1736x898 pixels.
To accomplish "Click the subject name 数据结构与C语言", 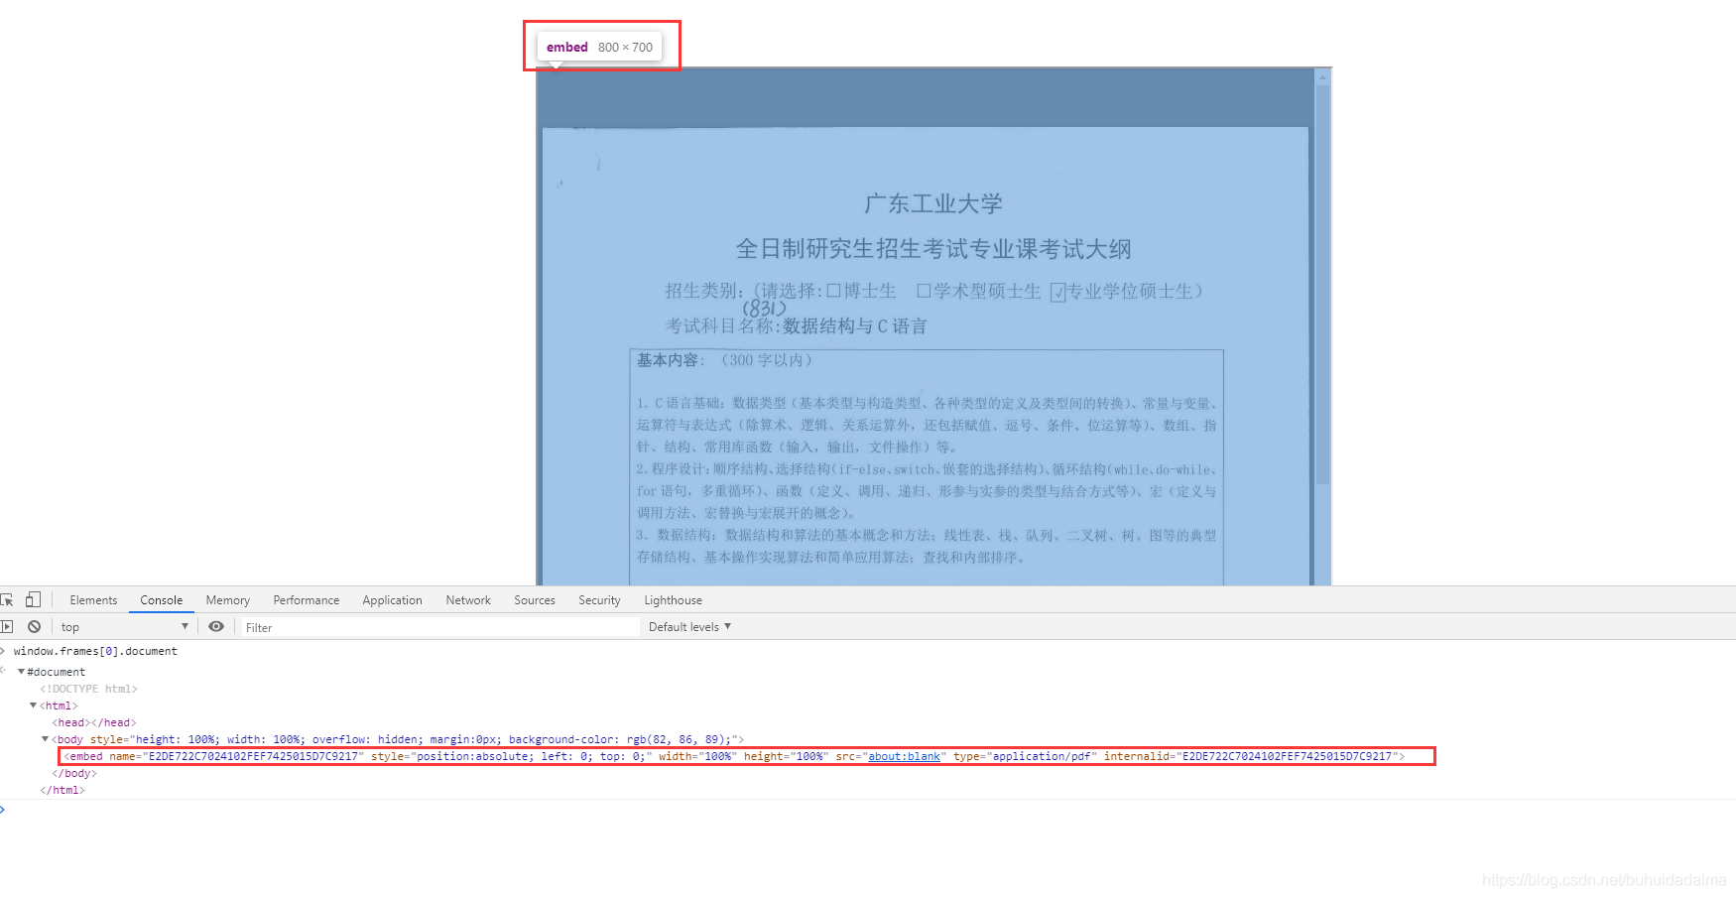I will [855, 326].
